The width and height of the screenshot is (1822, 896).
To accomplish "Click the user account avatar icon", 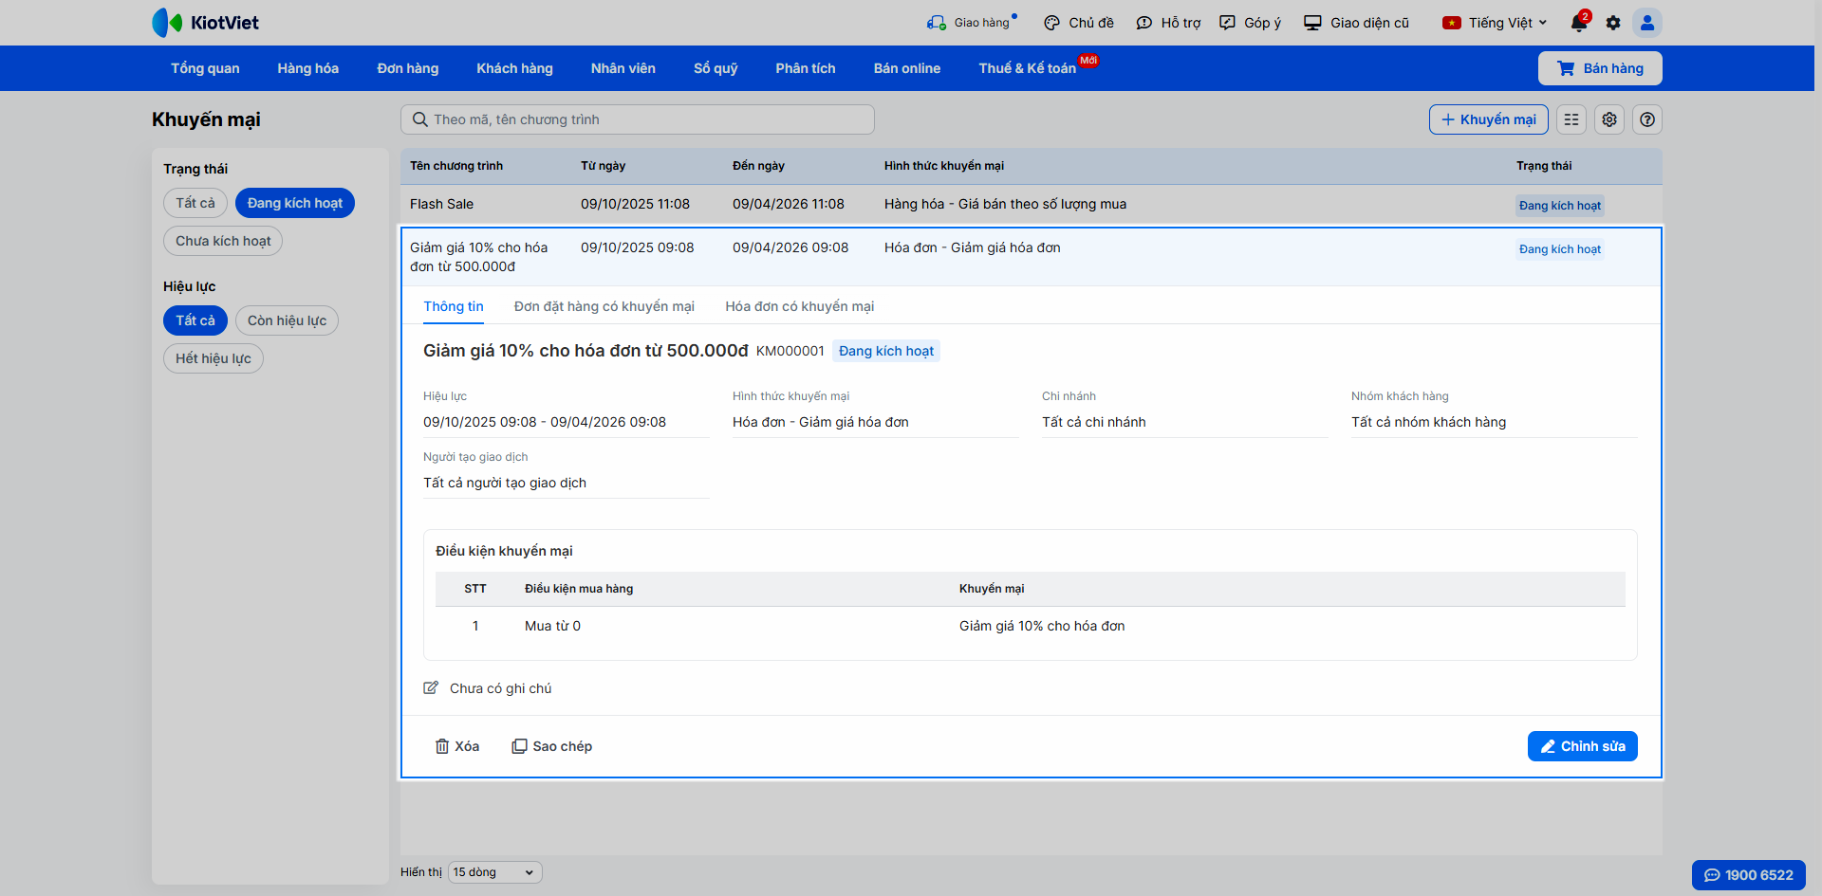I will tap(1647, 23).
